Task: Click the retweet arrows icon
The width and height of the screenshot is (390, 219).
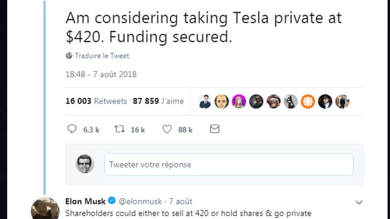Action: (119, 129)
